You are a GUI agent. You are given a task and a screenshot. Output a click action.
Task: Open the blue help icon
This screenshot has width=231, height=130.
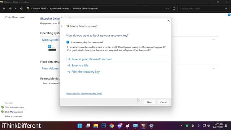229,15
